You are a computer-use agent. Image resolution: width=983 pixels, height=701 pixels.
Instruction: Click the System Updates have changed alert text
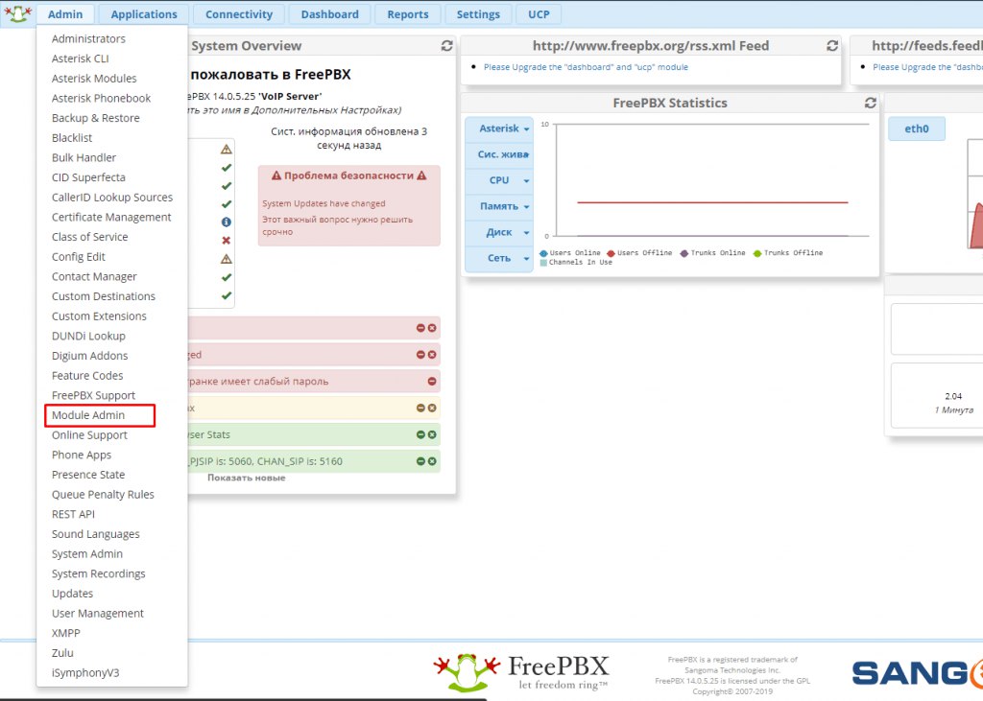pos(324,203)
